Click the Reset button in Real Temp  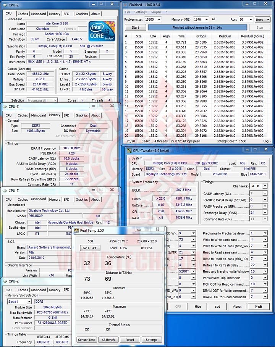coord(130,340)
